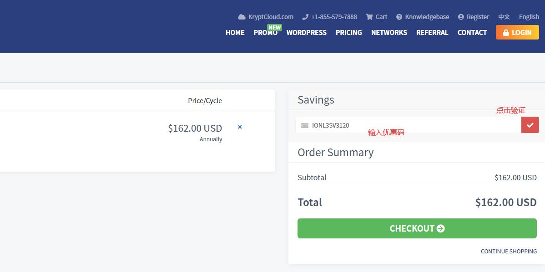Go to the WORDPRESS menu item
The height and width of the screenshot is (272, 545).
tap(307, 33)
